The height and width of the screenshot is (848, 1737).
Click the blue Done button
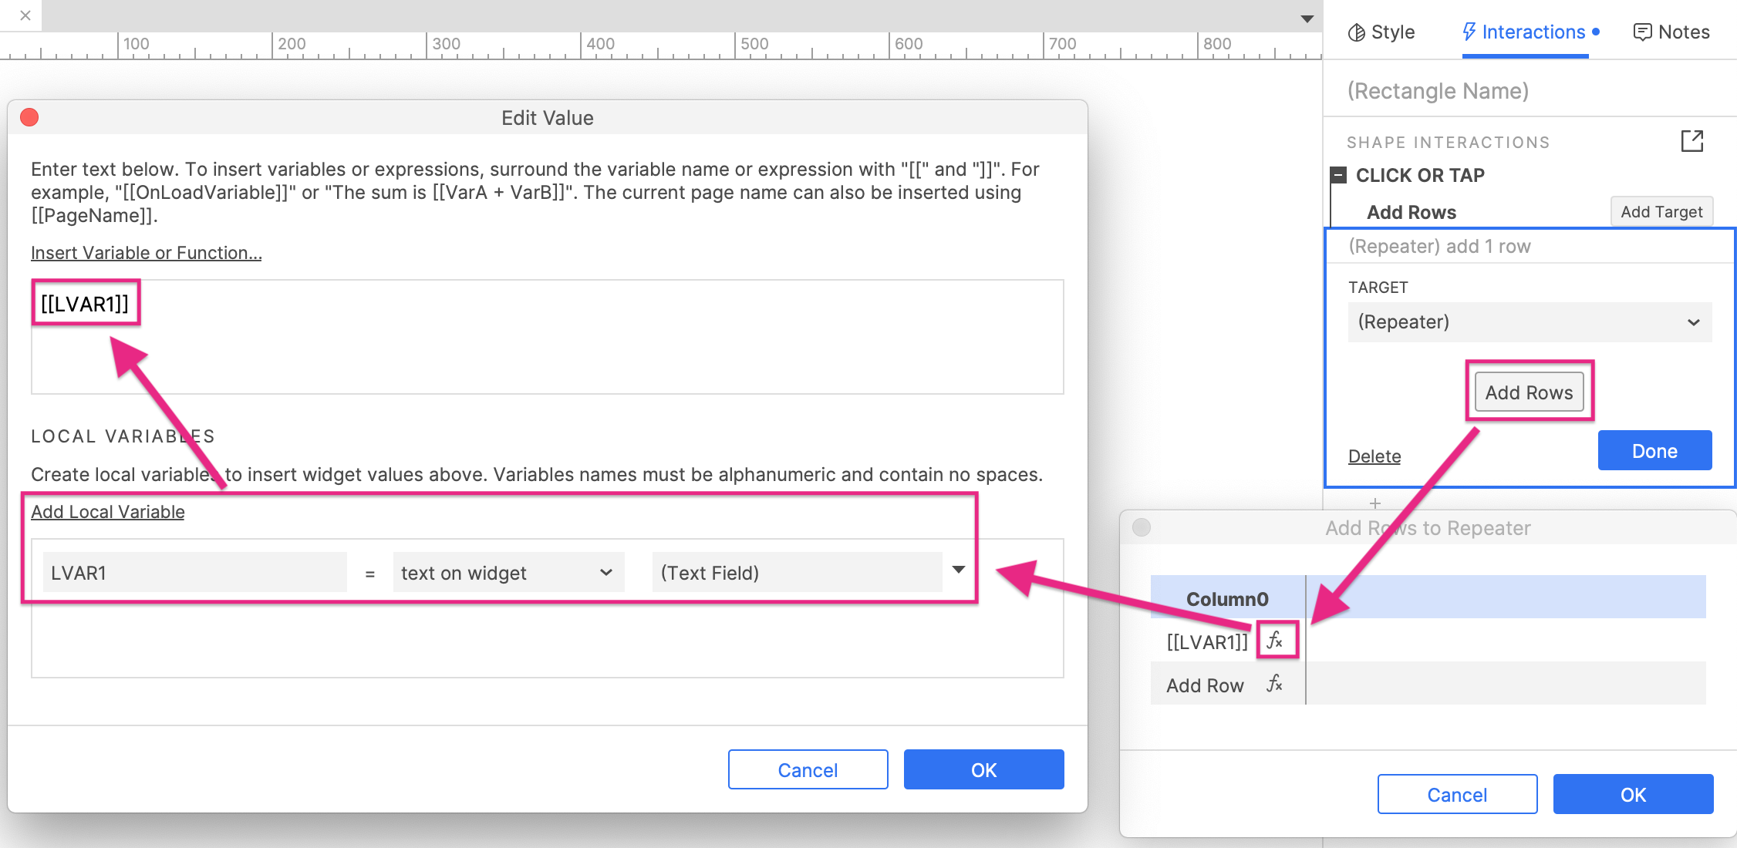point(1654,451)
